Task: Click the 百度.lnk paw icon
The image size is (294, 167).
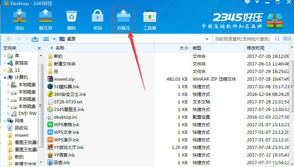Action: [50, 162]
